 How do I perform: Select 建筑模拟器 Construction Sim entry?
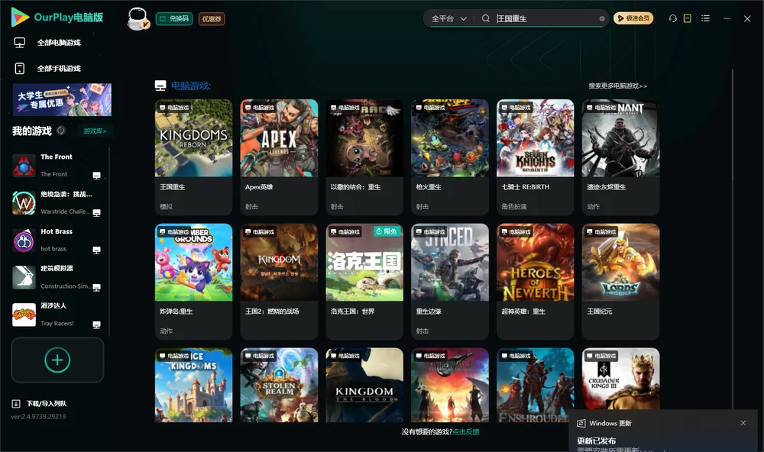(57, 277)
